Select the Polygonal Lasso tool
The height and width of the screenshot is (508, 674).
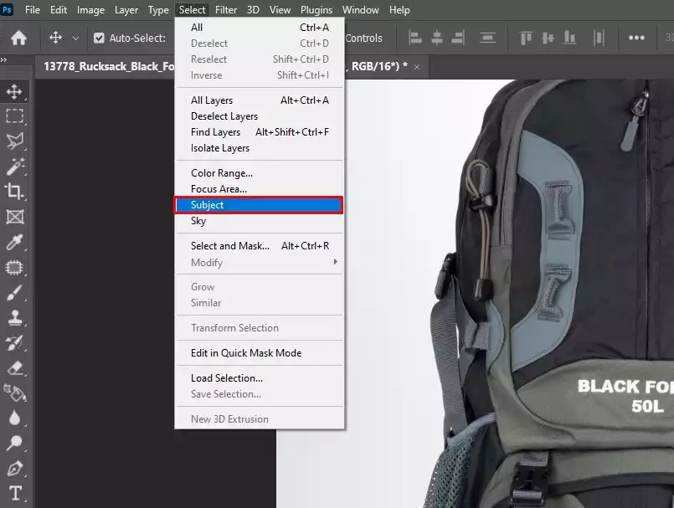pyautogui.click(x=14, y=141)
